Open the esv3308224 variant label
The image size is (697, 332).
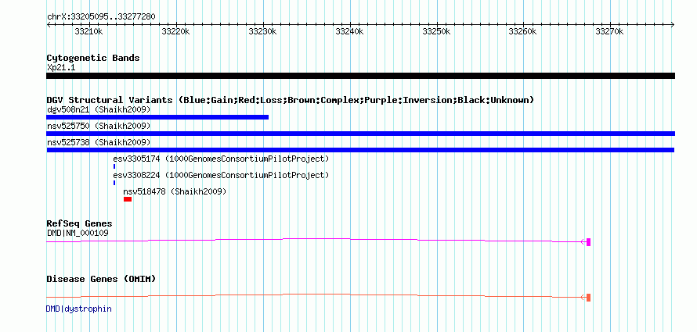pyautogui.click(x=221, y=175)
